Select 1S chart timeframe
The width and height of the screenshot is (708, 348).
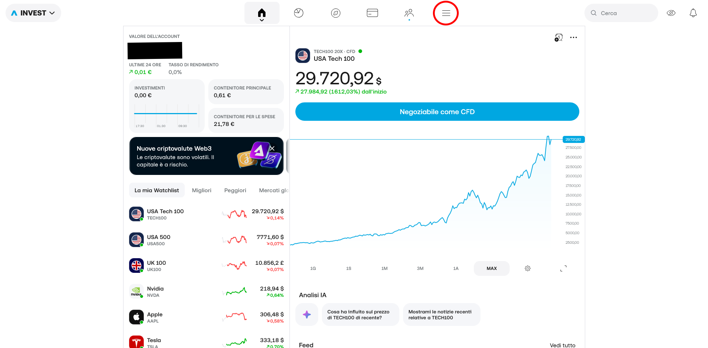tap(349, 268)
